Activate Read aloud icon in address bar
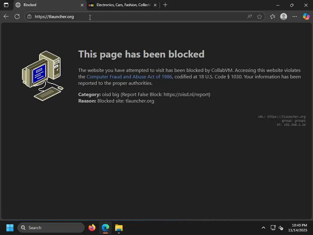Viewport: 313px width, 235px height. 250,17
